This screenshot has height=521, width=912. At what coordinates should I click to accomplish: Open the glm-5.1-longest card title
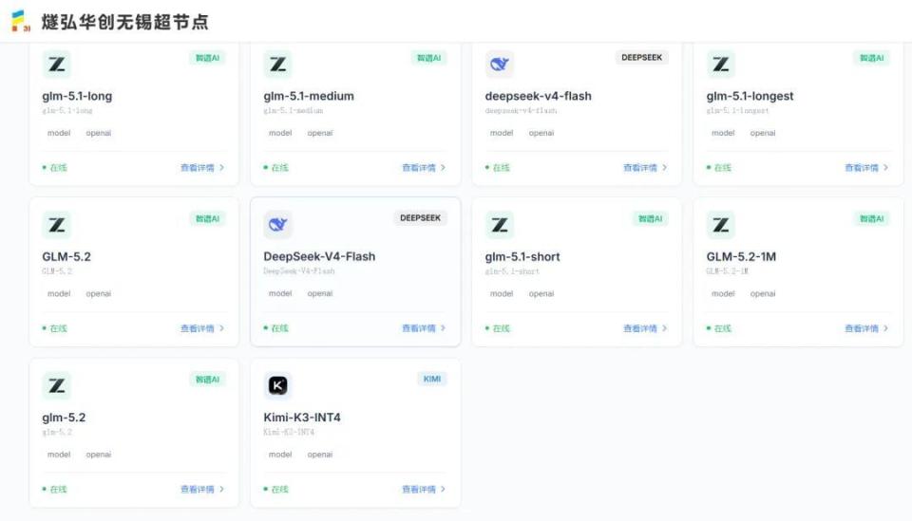pos(750,96)
